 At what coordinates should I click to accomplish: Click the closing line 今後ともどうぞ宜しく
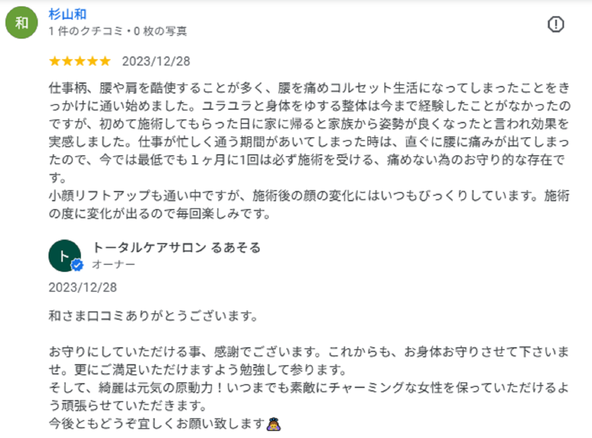point(157,423)
